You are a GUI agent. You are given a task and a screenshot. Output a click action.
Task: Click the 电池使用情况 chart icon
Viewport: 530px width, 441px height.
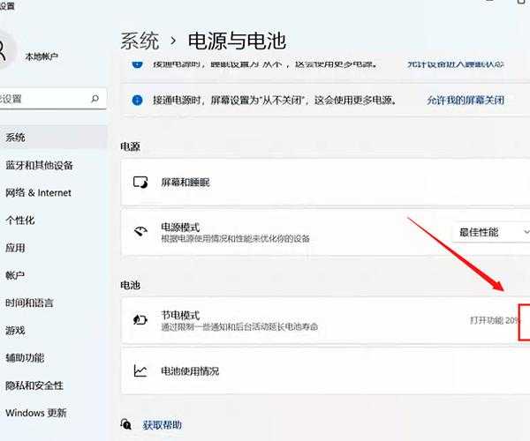140,370
